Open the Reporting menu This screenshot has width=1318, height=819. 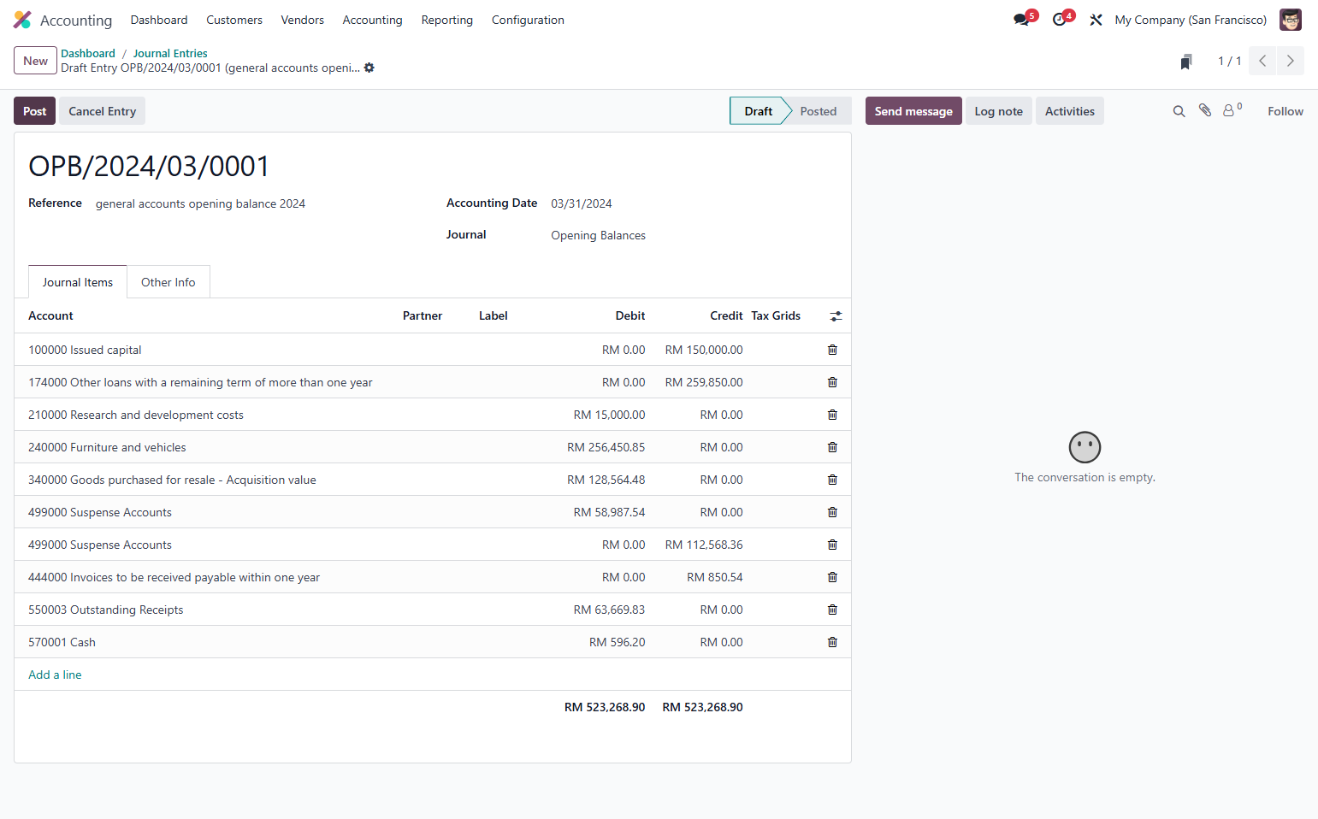coord(447,20)
